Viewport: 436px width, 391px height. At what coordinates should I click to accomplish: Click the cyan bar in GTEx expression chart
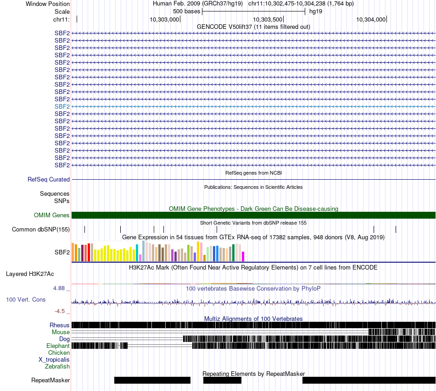tap(137, 253)
